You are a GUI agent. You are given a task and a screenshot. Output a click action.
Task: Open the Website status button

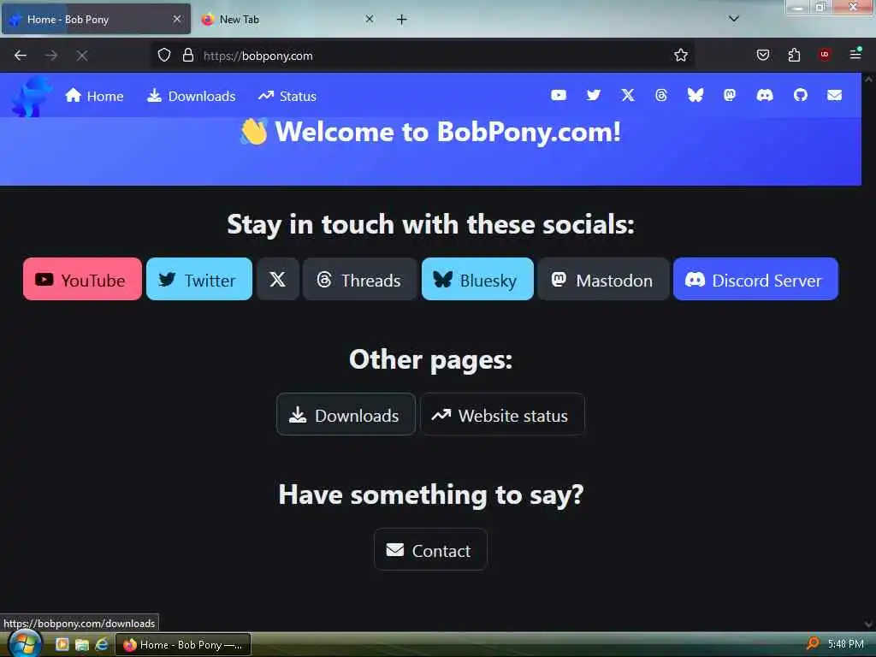[x=502, y=415]
